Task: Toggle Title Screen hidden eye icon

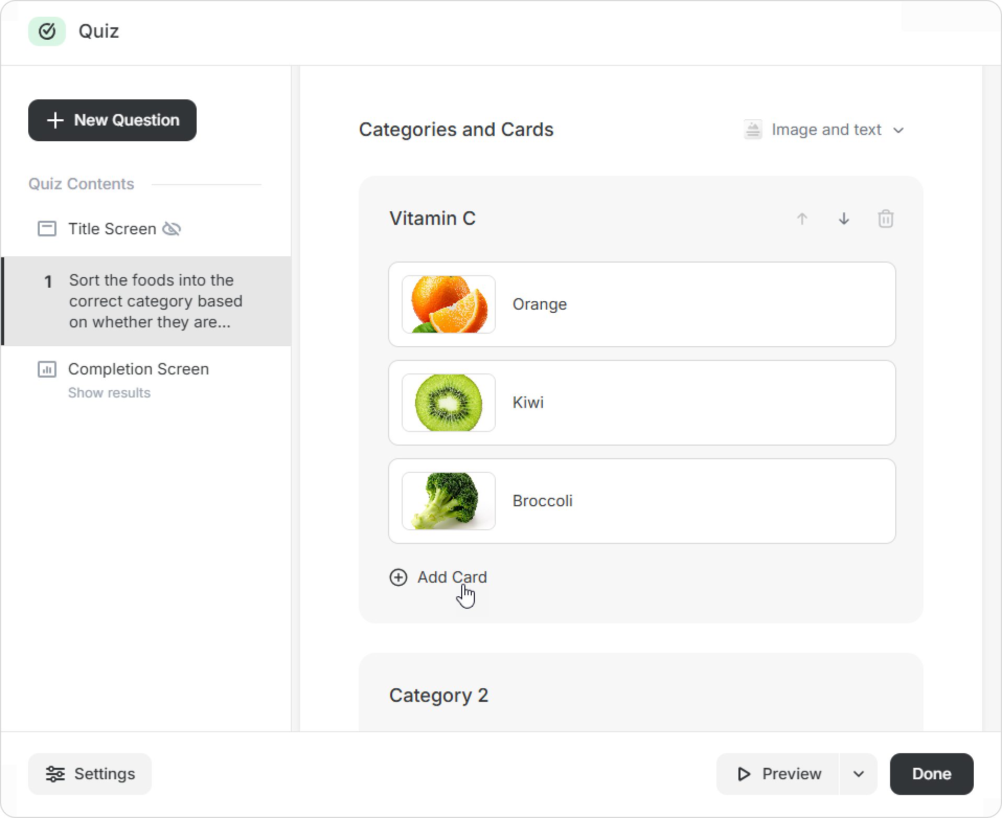Action: point(172,229)
